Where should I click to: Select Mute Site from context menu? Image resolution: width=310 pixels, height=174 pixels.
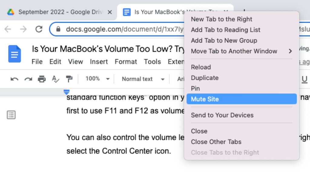241,99
